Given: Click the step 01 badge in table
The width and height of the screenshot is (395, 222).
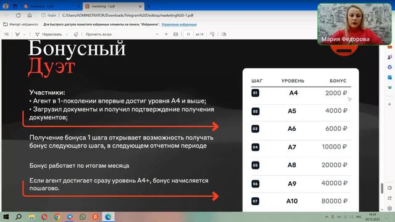Looking at the screenshot, I should click(x=255, y=93).
